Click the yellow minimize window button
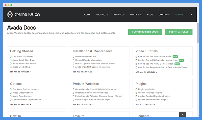This screenshot has height=120, width=202. coord(9,5)
